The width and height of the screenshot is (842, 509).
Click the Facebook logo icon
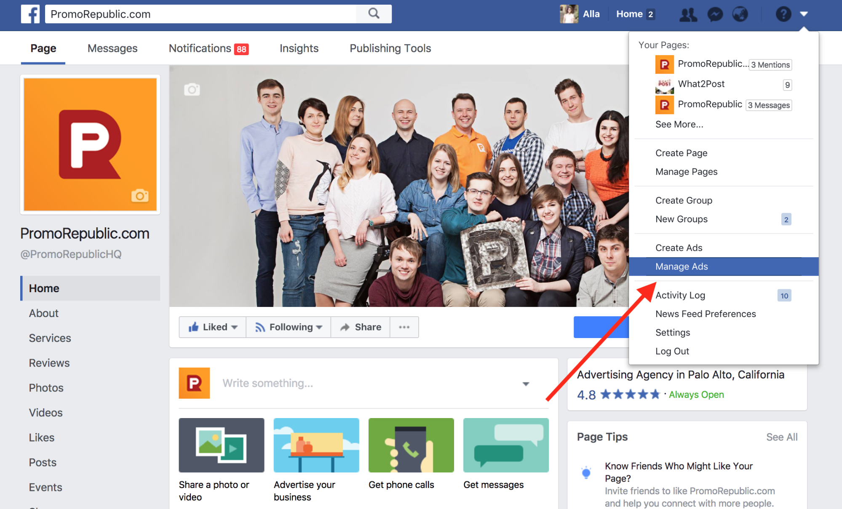coord(30,14)
